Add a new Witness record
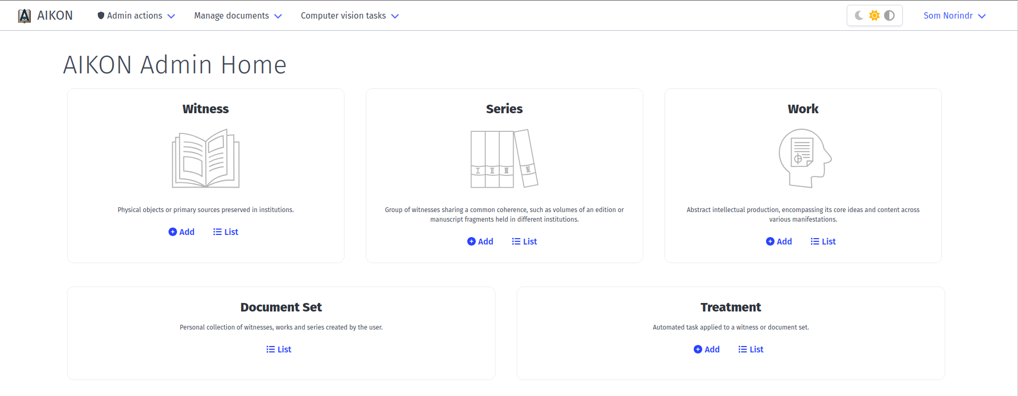 pos(182,232)
